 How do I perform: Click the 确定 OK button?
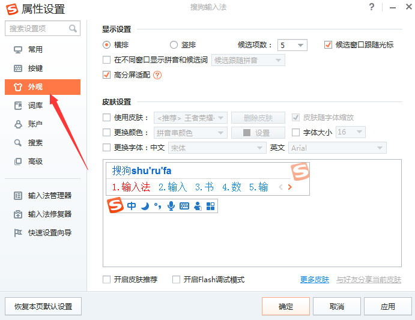coord(286,306)
